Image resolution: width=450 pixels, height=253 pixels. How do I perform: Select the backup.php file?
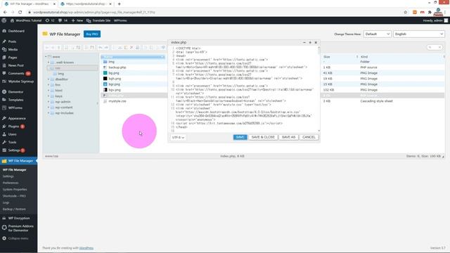pyautogui.click(x=117, y=67)
